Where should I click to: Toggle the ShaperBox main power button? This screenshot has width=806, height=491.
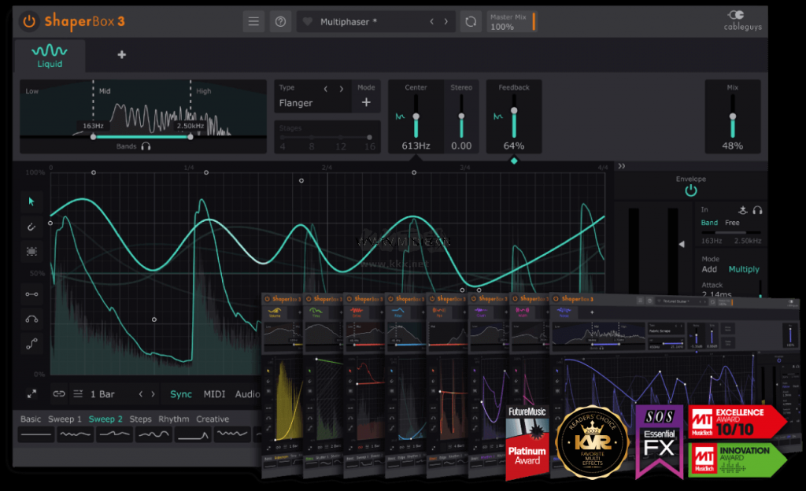pyautogui.click(x=29, y=21)
